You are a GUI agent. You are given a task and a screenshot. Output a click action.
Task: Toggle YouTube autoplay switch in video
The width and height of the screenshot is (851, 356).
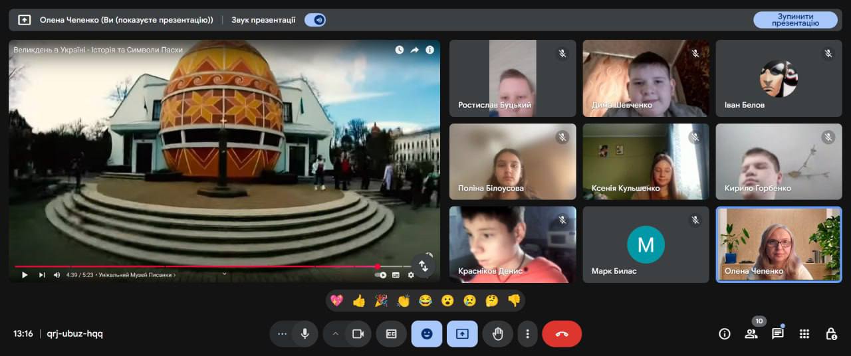(381, 275)
